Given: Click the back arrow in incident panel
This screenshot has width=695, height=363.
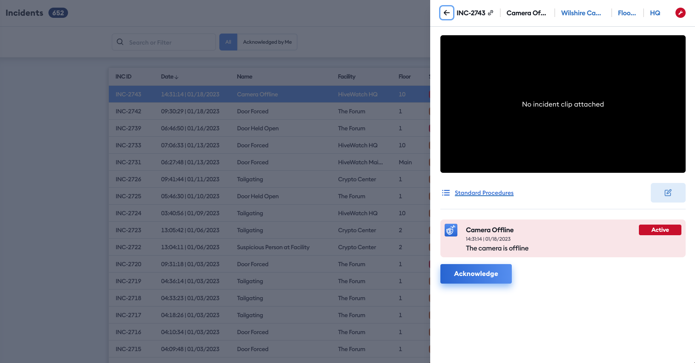Looking at the screenshot, I should click(447, 13).
